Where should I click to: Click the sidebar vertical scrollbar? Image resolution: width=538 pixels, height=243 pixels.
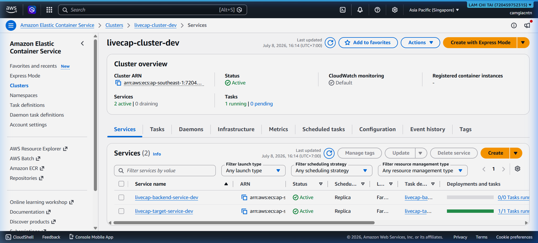pyautogui.click(x=95, y=115)
